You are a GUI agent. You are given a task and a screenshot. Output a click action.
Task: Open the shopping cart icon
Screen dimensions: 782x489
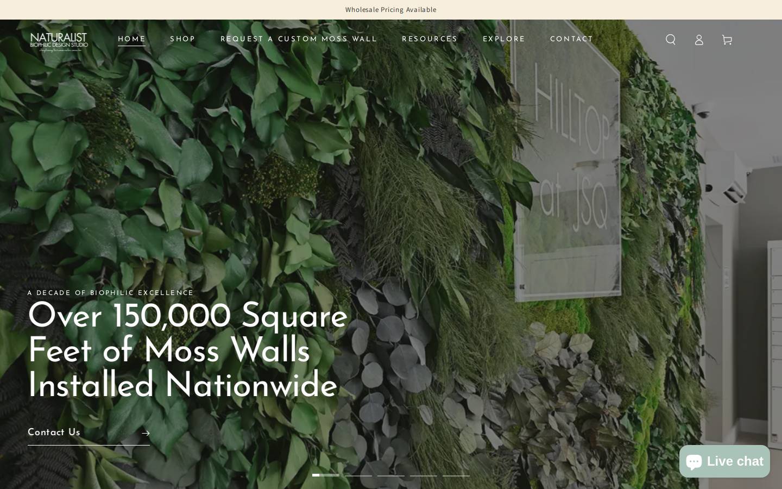click(727, 40)
